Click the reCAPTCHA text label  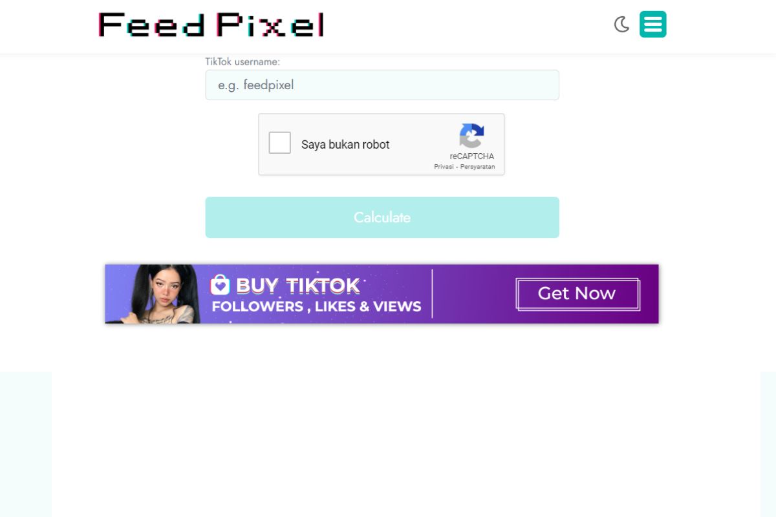472,156
